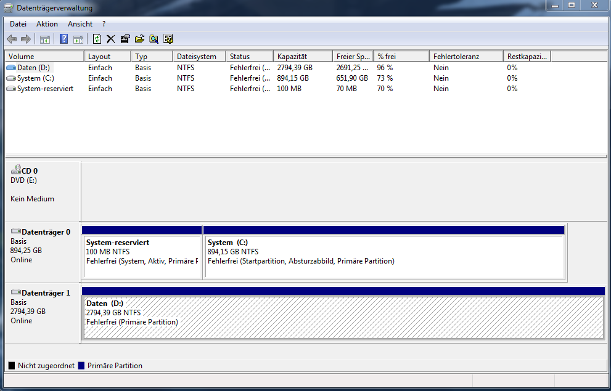Sort list by Dateisystem column header
Viewport: 611px width, 391px height.
199,57
